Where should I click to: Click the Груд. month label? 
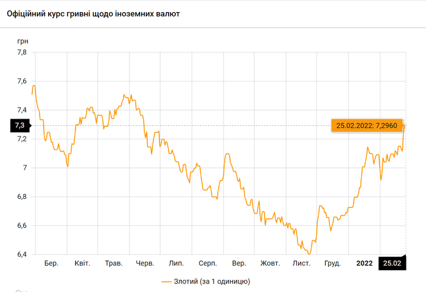click(332, 263)
